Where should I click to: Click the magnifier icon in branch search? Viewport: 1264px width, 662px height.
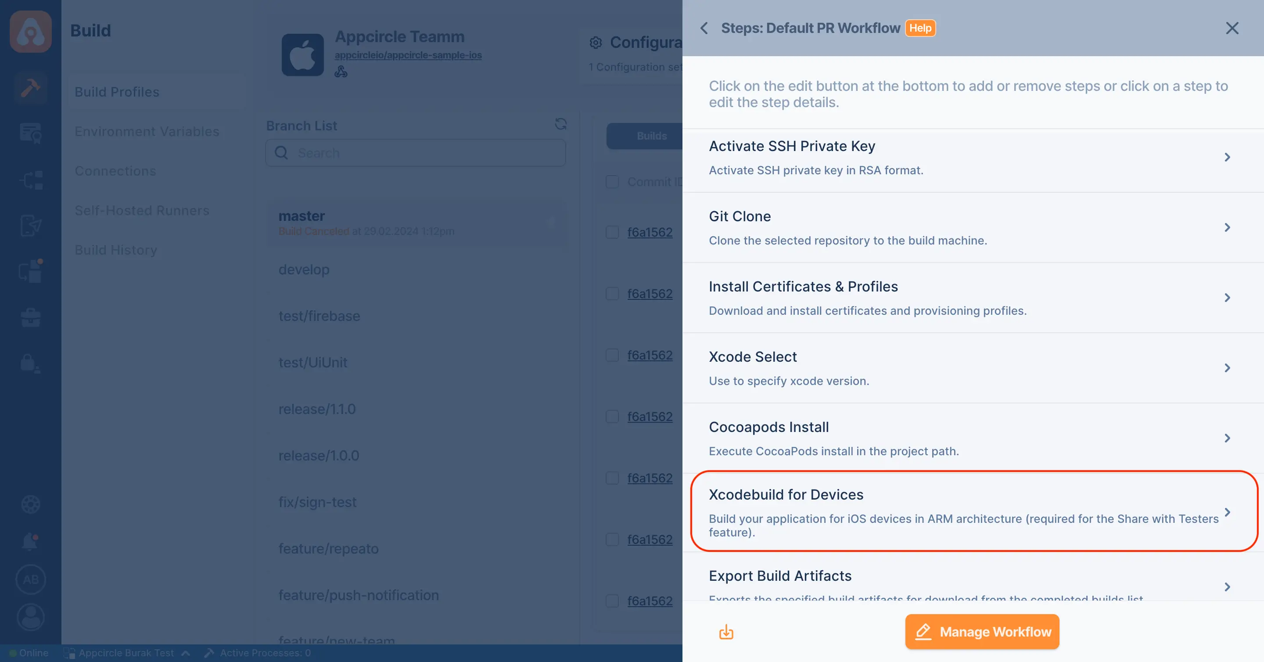(x=281, y=153)
